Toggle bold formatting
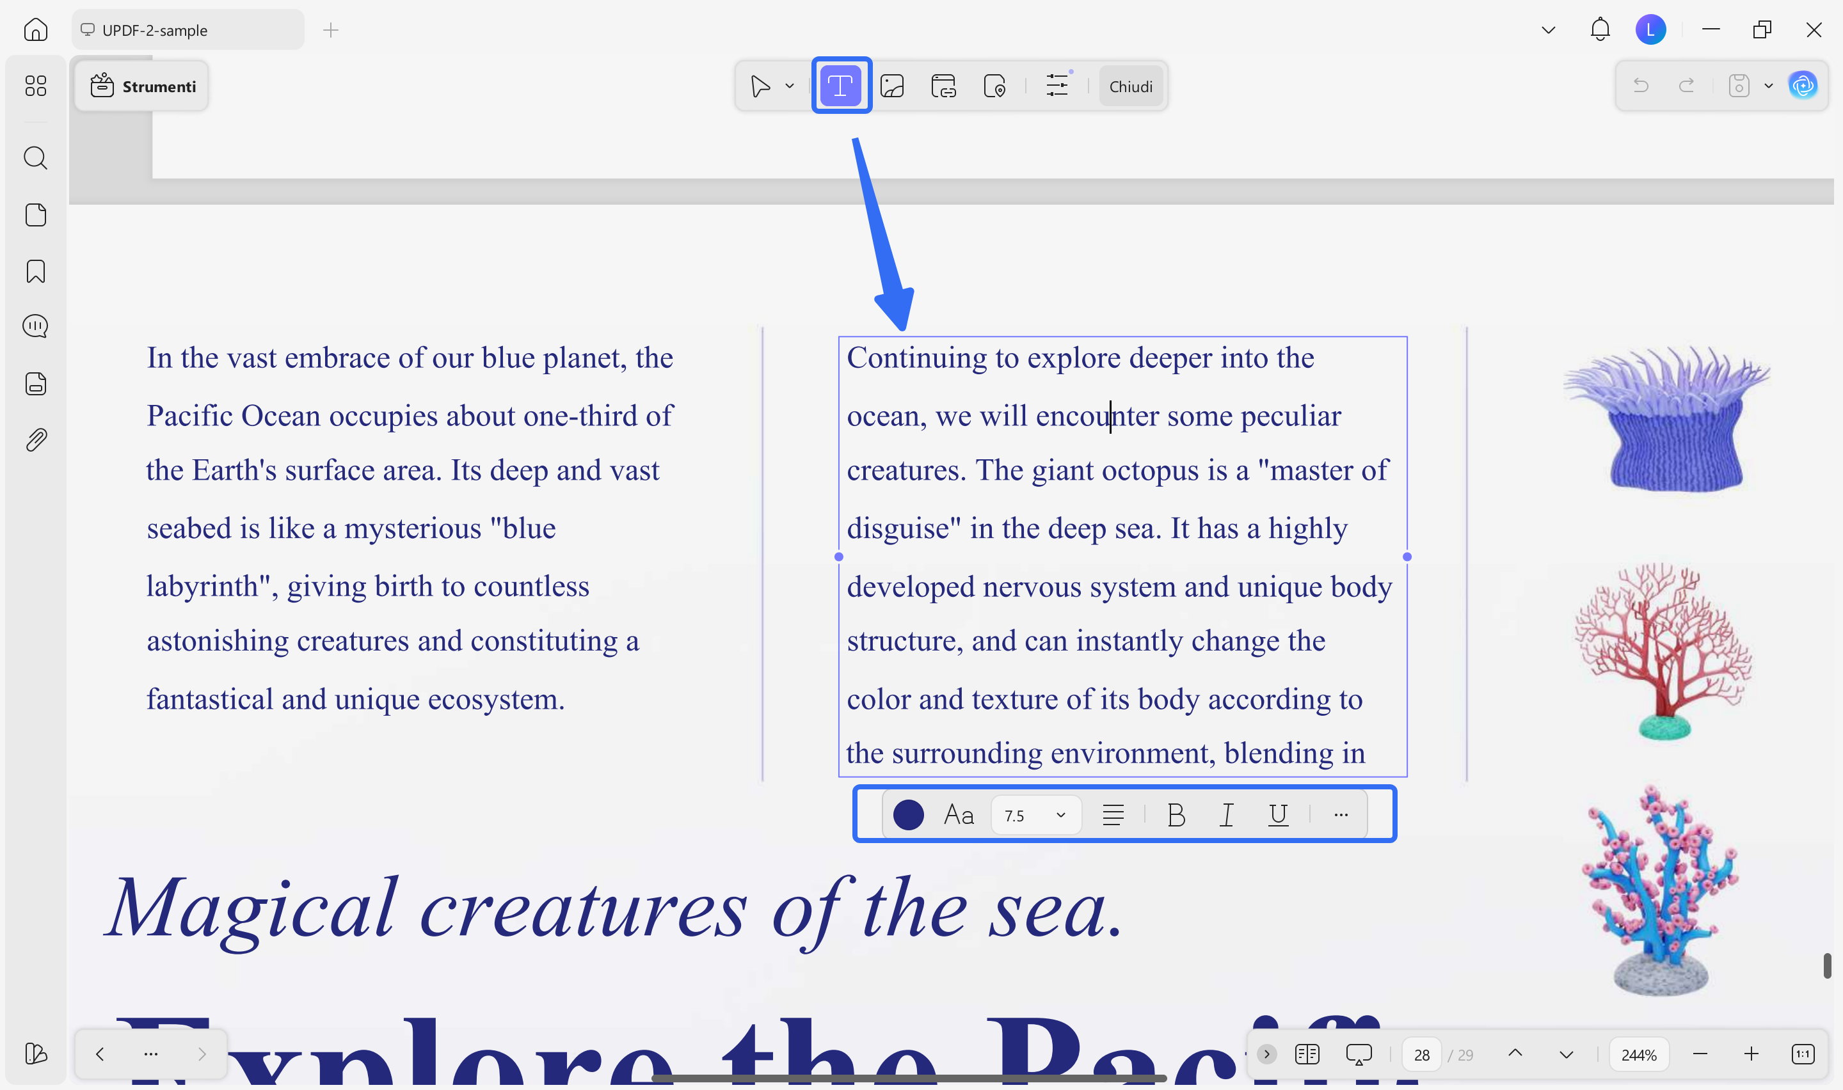 pos(1176,814)
